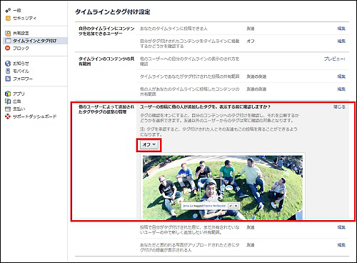Reject the tag with the X button
357x263 pixels.
pyautogui.click(x=236, y=206)
